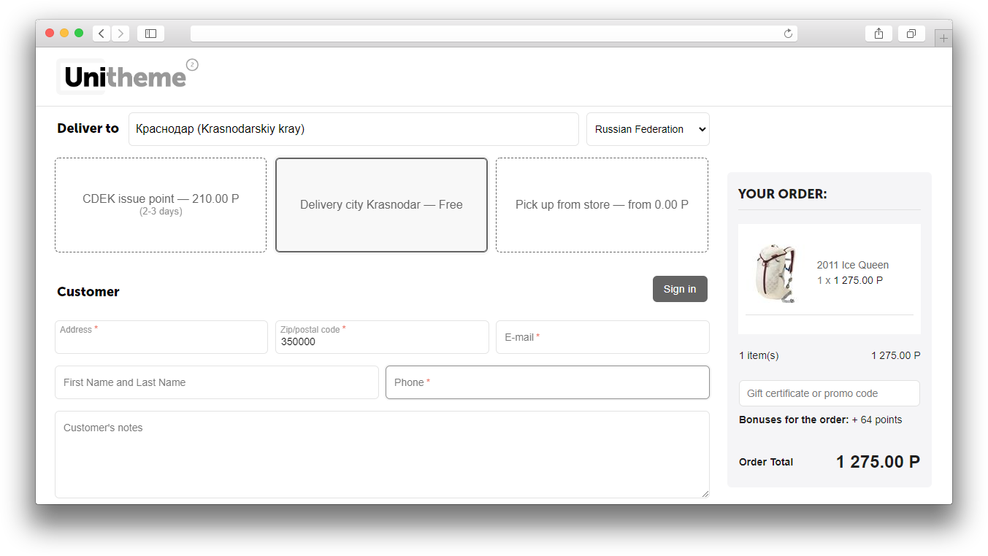
Task: Click the Customer's notes text area
Action: click(x=382, y=455)
